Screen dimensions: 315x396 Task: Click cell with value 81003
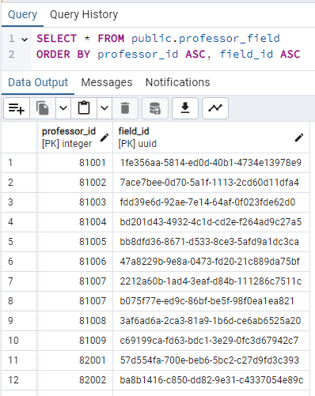pyautogui.click(x=74, y=202)
